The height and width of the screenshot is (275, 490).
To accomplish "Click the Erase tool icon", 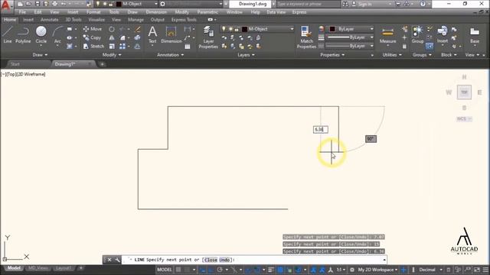I will click(x=138, y=29).
